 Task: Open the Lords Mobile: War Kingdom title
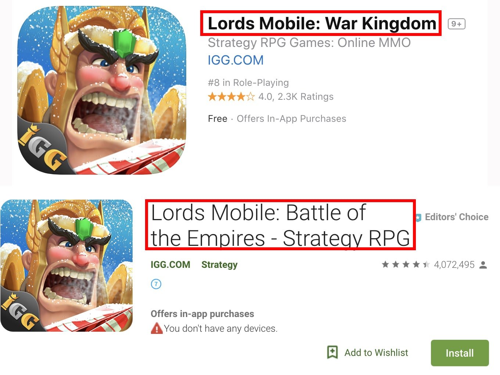pyautogui.click(x=322, y=23)
